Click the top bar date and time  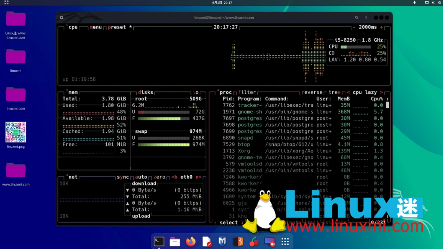222,2
